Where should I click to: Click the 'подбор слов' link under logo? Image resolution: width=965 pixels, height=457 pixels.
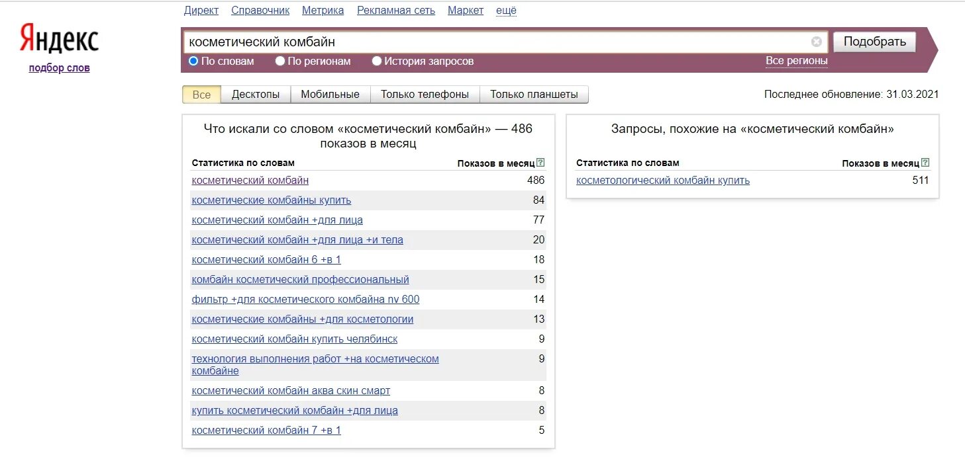[x=59, y=67]
